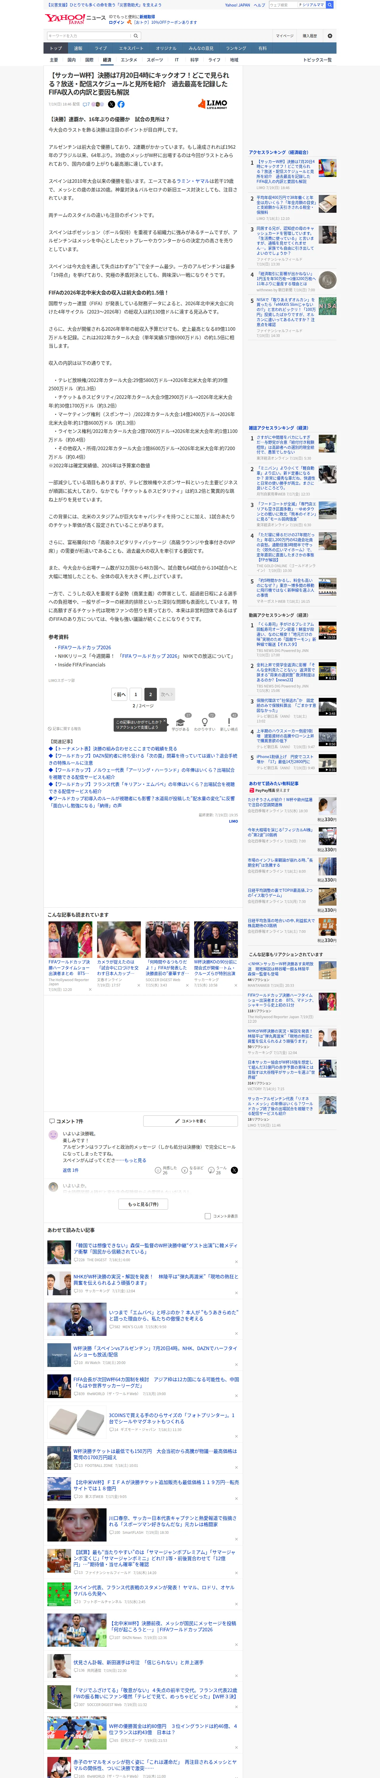Share the first comment on X
This screenshot has width=380, height=1778.
[234, 1170]
